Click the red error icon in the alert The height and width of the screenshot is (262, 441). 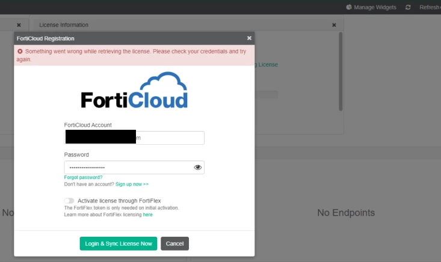pos(20,52)
